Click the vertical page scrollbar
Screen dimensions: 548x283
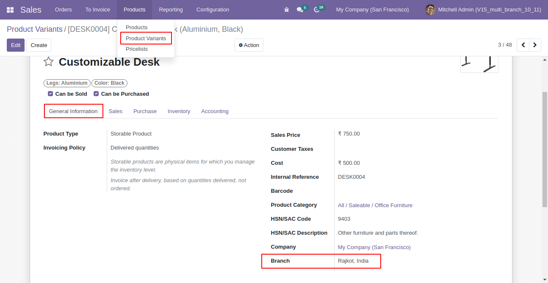coord(545,148)
